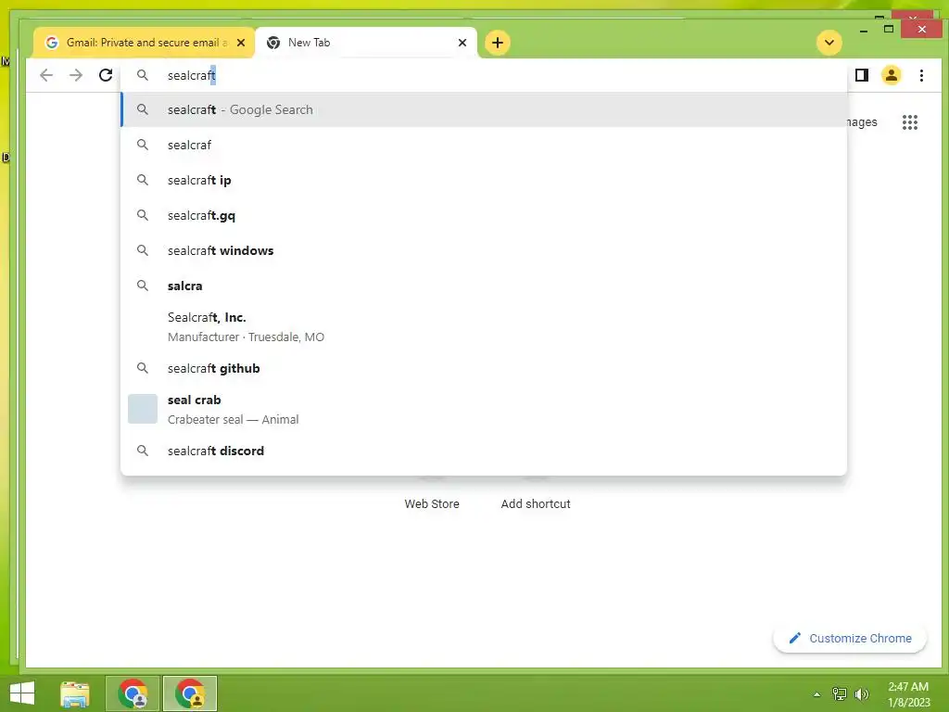Show hidden system tray icons
949x712 pixels.
[x=816, y=694]
